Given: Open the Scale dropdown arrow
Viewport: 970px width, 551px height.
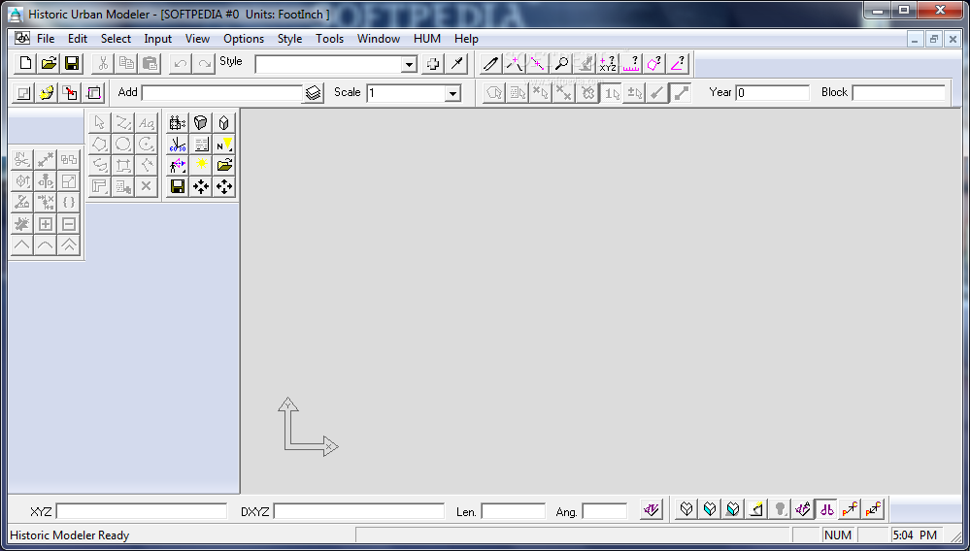Looking at the screenshot, I should click(452, 94).
